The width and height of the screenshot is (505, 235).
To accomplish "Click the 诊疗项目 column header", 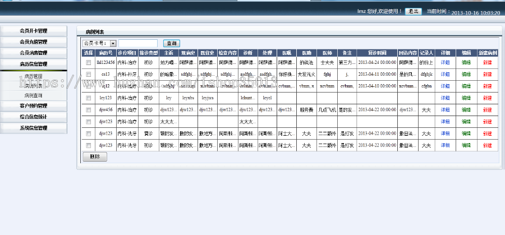I will coord(127,53).
